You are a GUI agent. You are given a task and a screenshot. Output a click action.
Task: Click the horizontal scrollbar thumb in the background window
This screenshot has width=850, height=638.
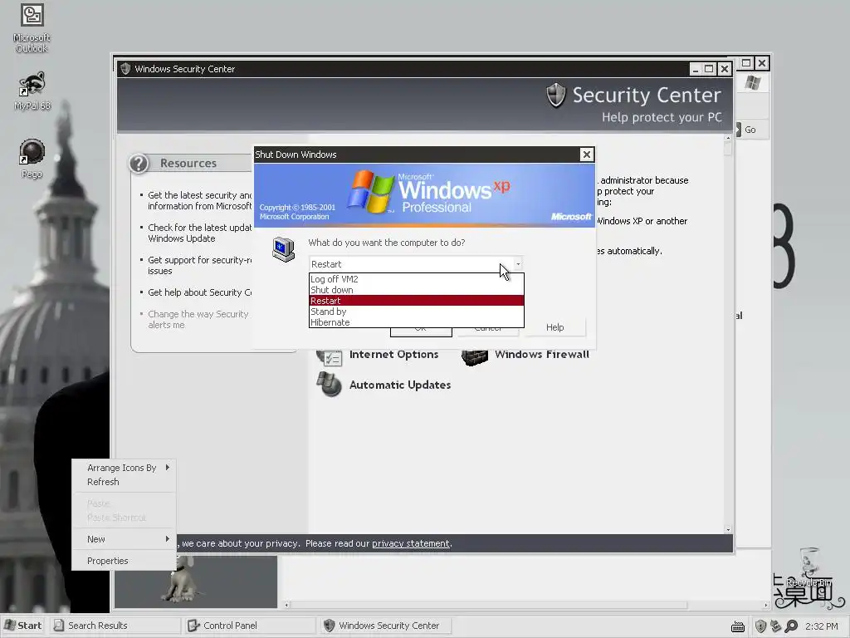[x=490, y=605]
